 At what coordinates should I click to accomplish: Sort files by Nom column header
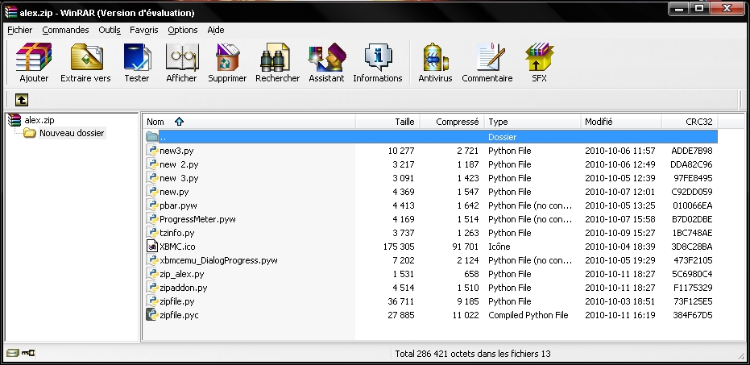point(155,122)
